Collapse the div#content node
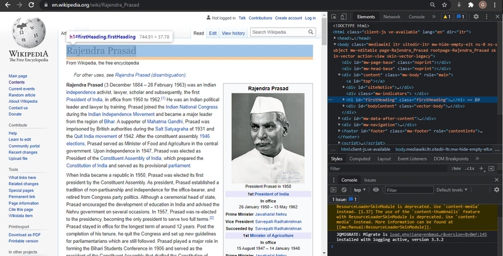This screenshot has height=256, width=503. (x=340, y=75)
